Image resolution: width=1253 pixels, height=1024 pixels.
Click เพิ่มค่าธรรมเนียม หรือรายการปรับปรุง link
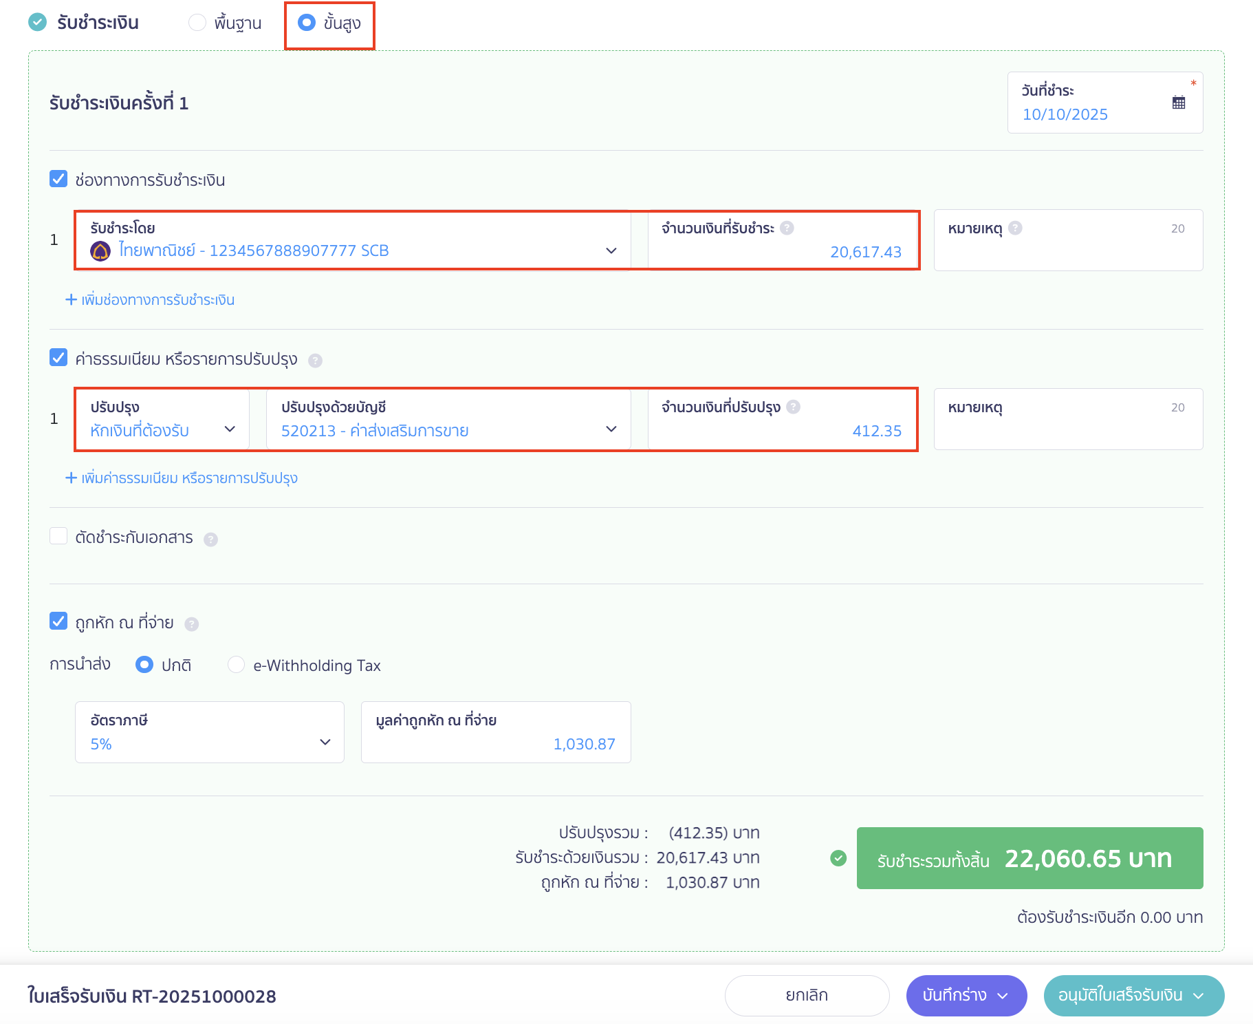pyautogui.click(x=182, y=478)
